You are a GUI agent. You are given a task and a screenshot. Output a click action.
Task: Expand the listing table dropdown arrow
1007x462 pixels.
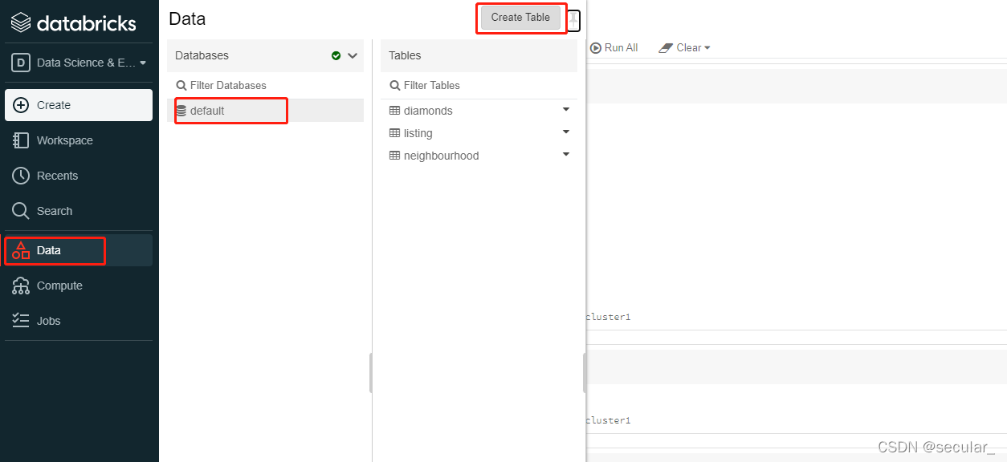point(566,132)
